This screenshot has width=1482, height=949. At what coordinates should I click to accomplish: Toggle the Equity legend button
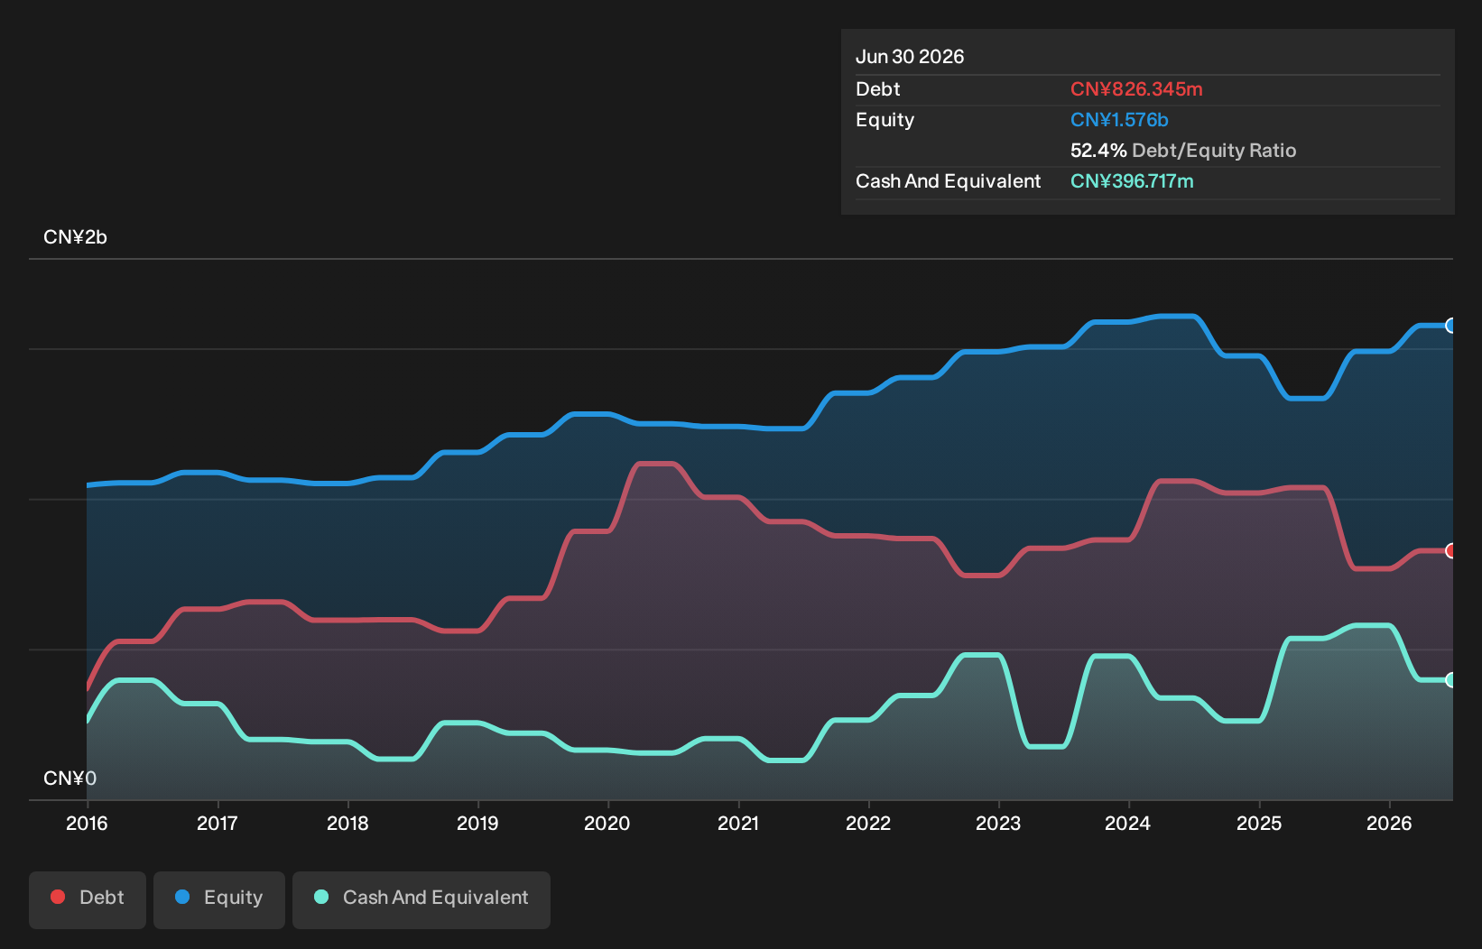219,899
